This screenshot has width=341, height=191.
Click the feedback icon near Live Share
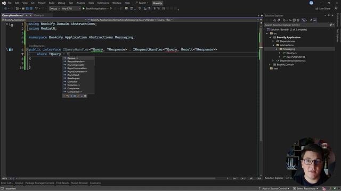pyautogui.click(x=336, y=8)
